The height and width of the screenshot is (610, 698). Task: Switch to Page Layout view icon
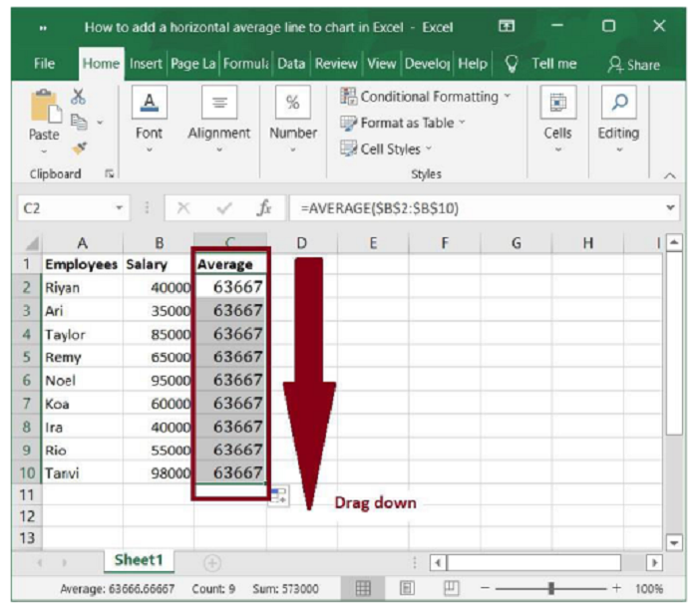point(407,589)
